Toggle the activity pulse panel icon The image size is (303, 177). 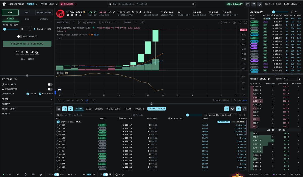pyautogui.click(x=238, y=109)
